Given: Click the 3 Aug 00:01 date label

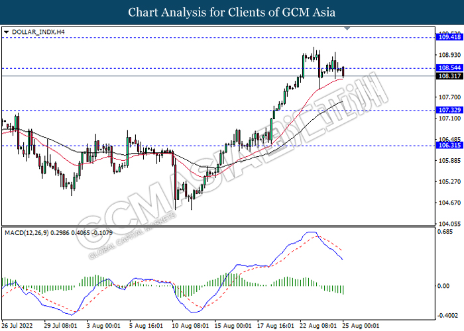Looking at the screenshot, I should click(103, 326).
